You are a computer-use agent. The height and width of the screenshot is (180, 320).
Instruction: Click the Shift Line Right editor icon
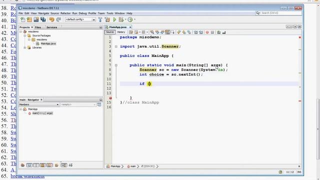(201, 32)
